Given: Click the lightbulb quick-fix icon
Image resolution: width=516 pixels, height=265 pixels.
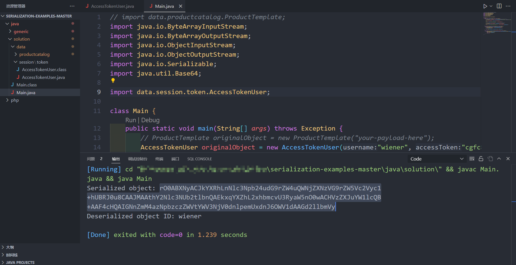Looking at the screenshot, I should click(x=113, y=81).
